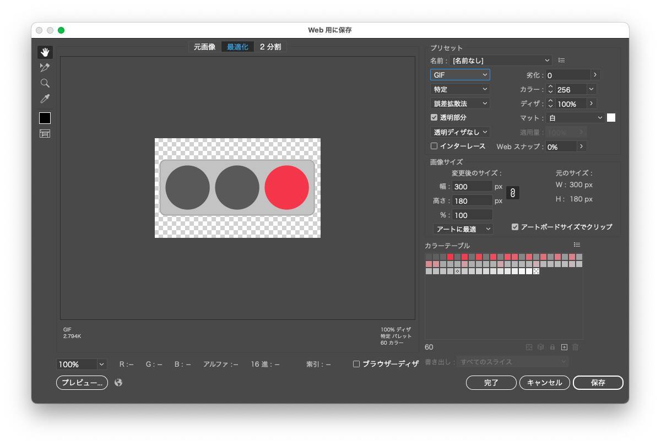Toggle the ブラウザーディザ checkbox
This screenshot has width=661, height=446.
tap(356, 364)
